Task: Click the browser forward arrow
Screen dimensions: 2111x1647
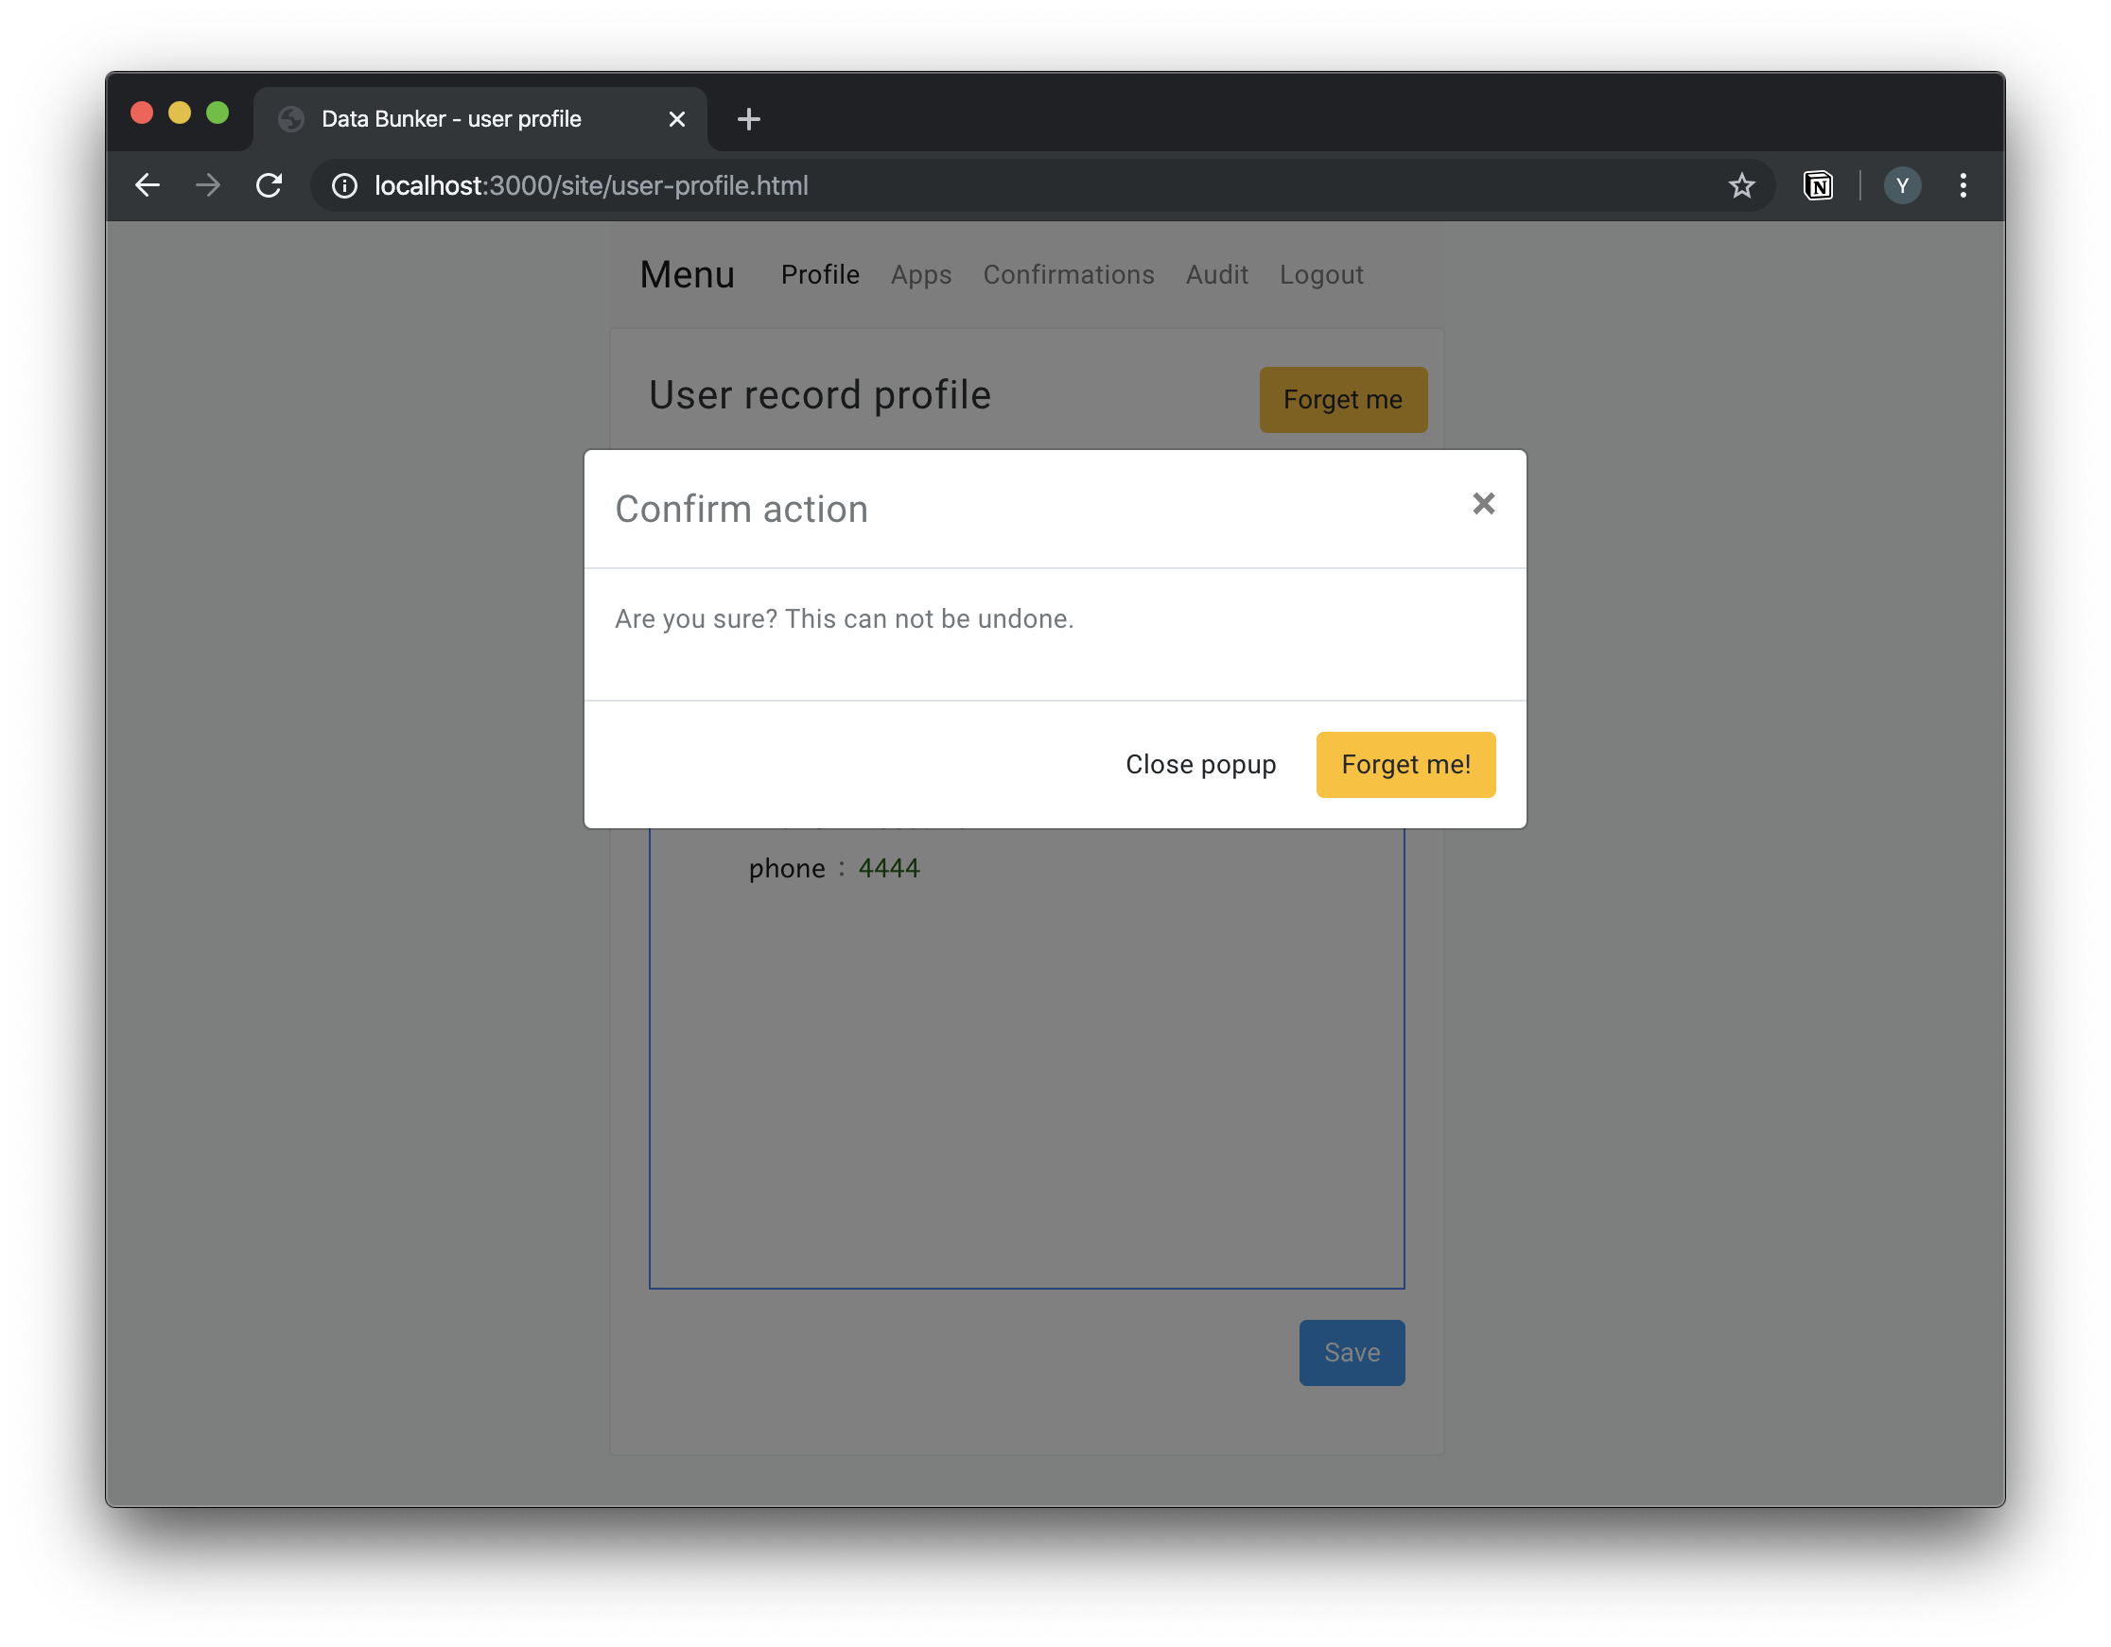Action: [x=208, y=185]
